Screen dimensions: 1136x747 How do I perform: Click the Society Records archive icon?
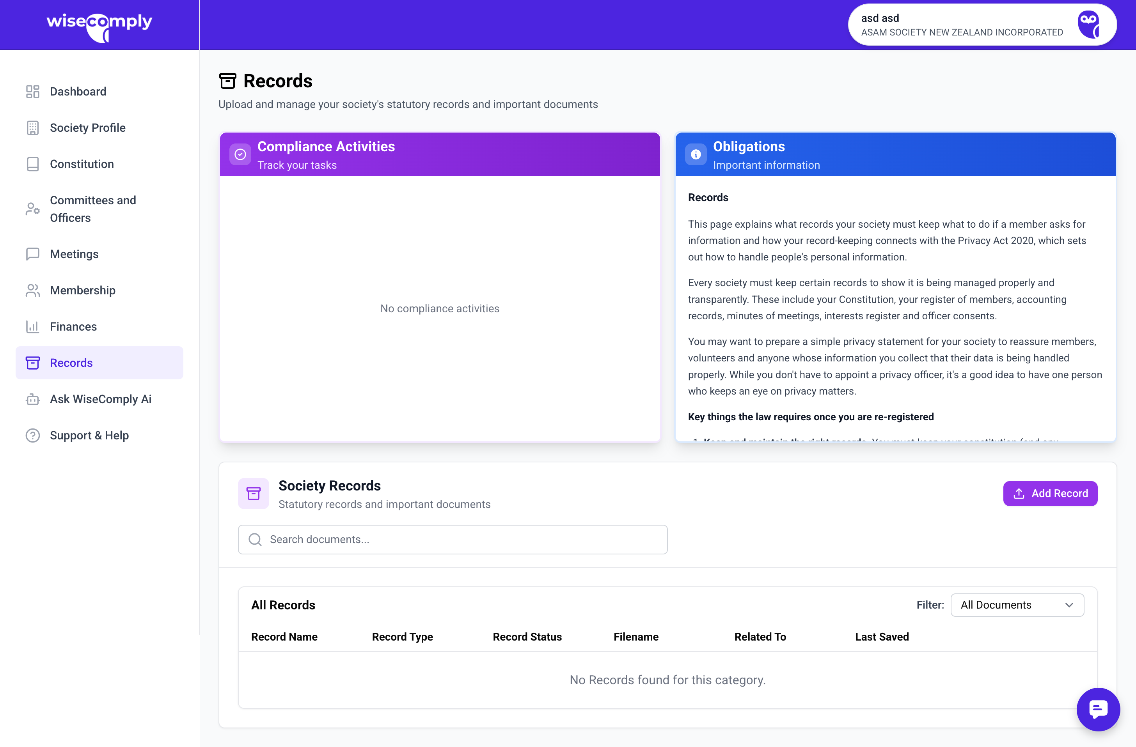tap(254, 493)
